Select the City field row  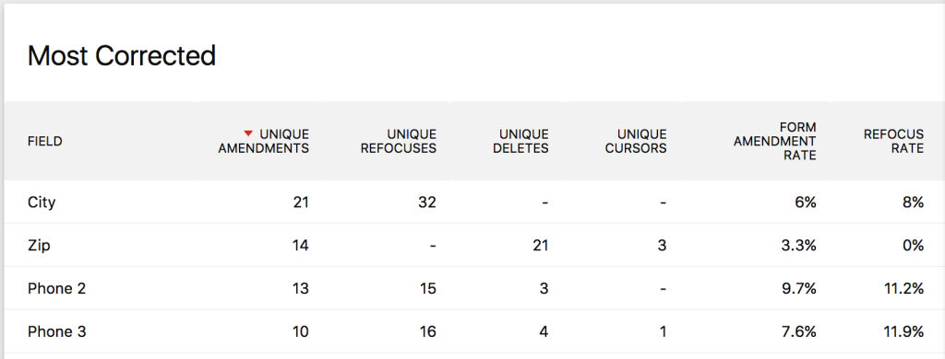point(474,202)
